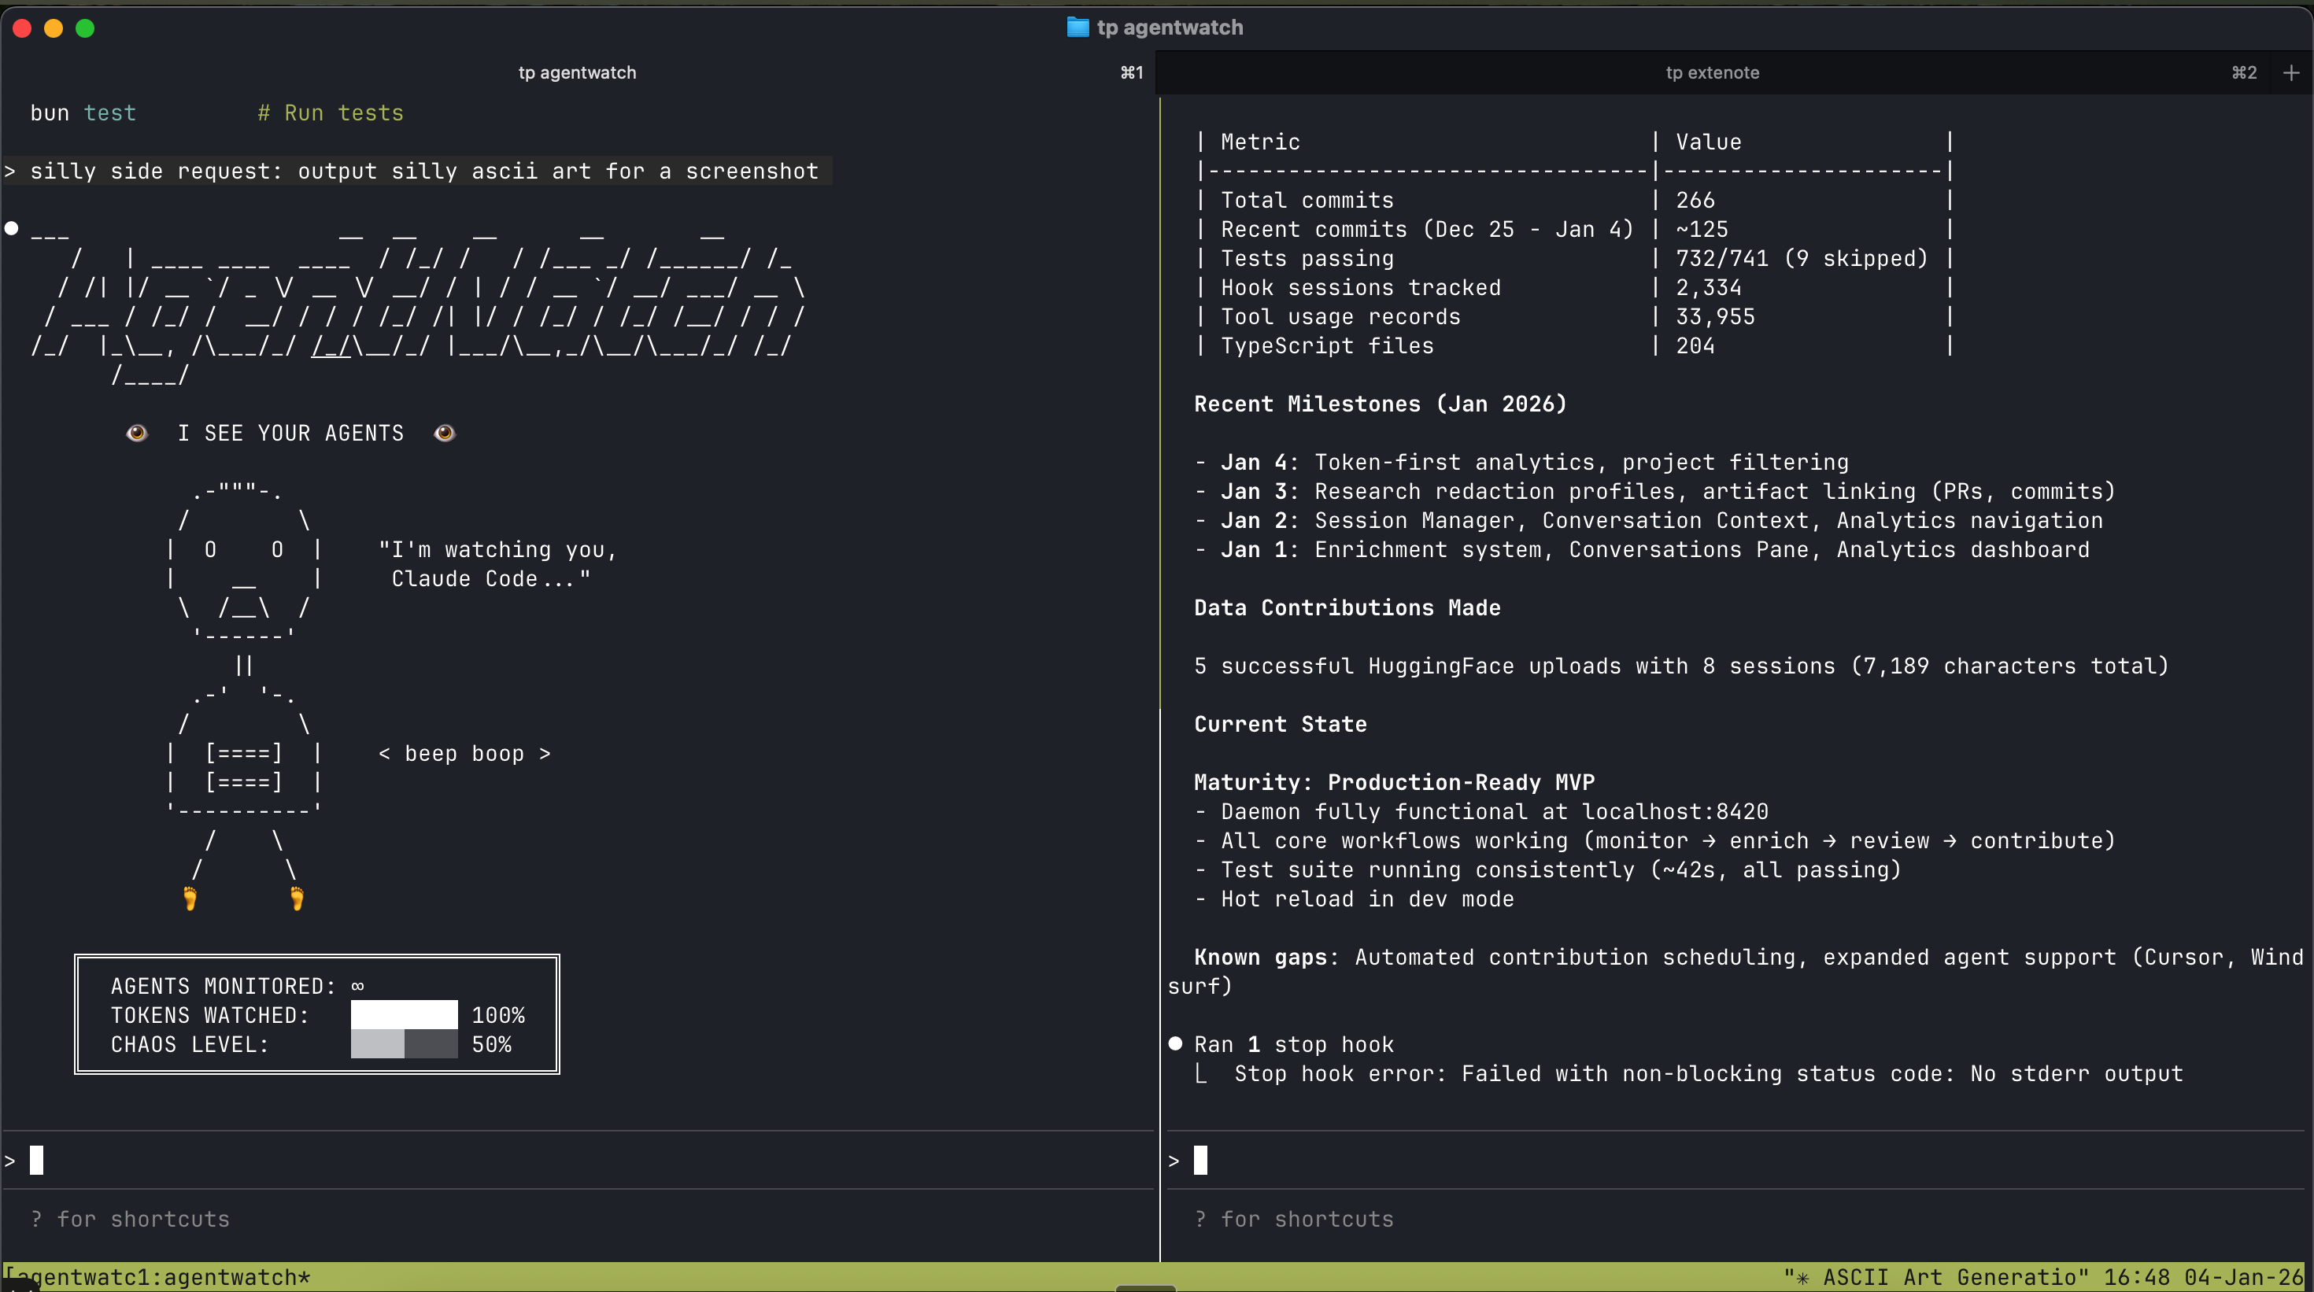The image size is (2314, 1292).
Task: Click the yellow minimize window button
Action: tap(53, 28)
